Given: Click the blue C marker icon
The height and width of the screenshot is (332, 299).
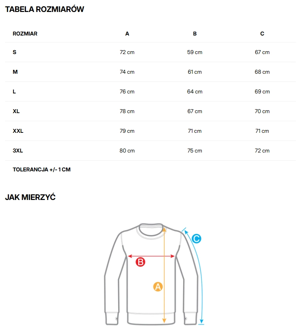Looking at the screenshot, I should [196, 239].
